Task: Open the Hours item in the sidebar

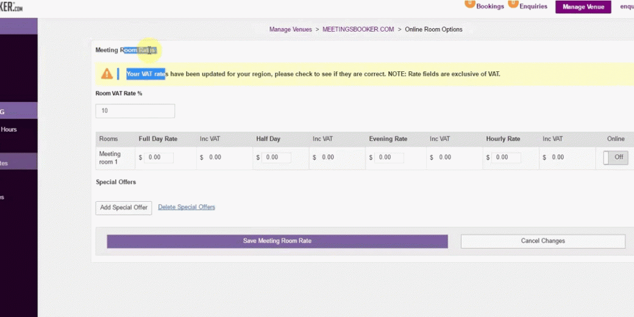Action: (x=9, y=129)
